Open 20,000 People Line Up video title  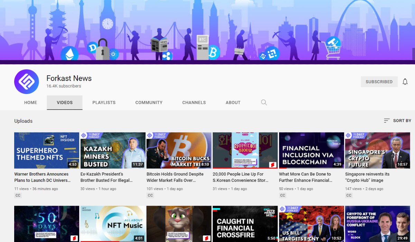pos(240,177)
